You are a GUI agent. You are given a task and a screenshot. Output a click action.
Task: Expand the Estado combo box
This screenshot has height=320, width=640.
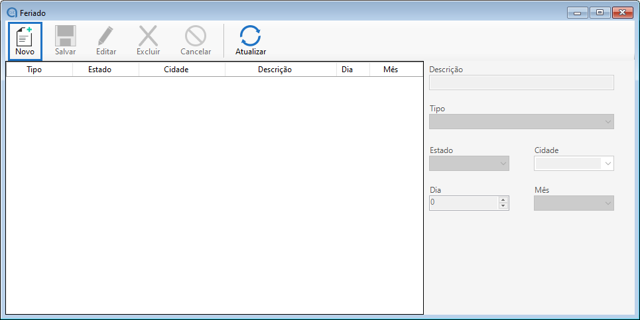tap(503, 164)
